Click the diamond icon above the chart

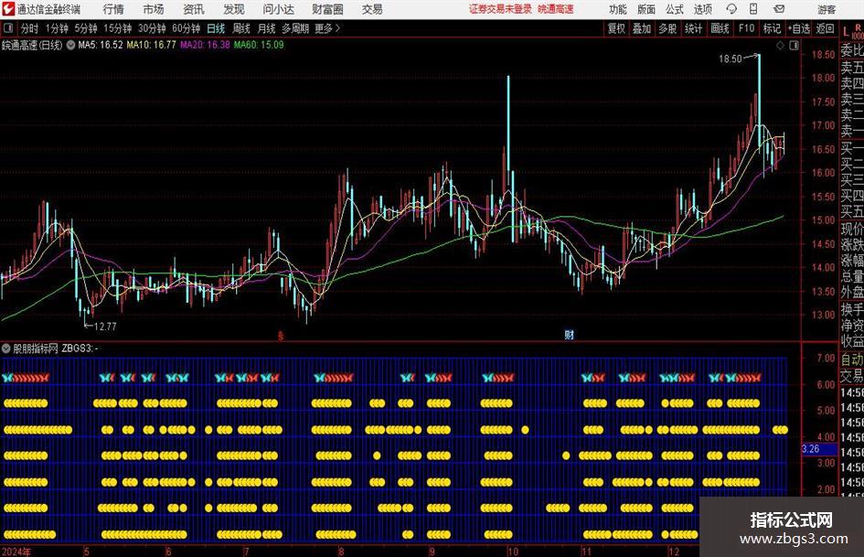point(780,46)
